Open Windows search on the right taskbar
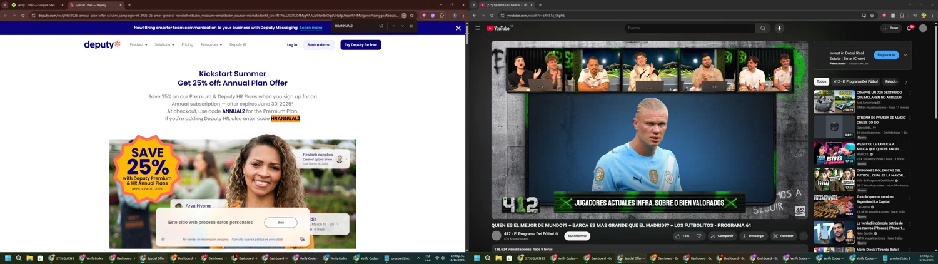Image resolution: width=938 pixels, height=264 pixels. point(488,258)
